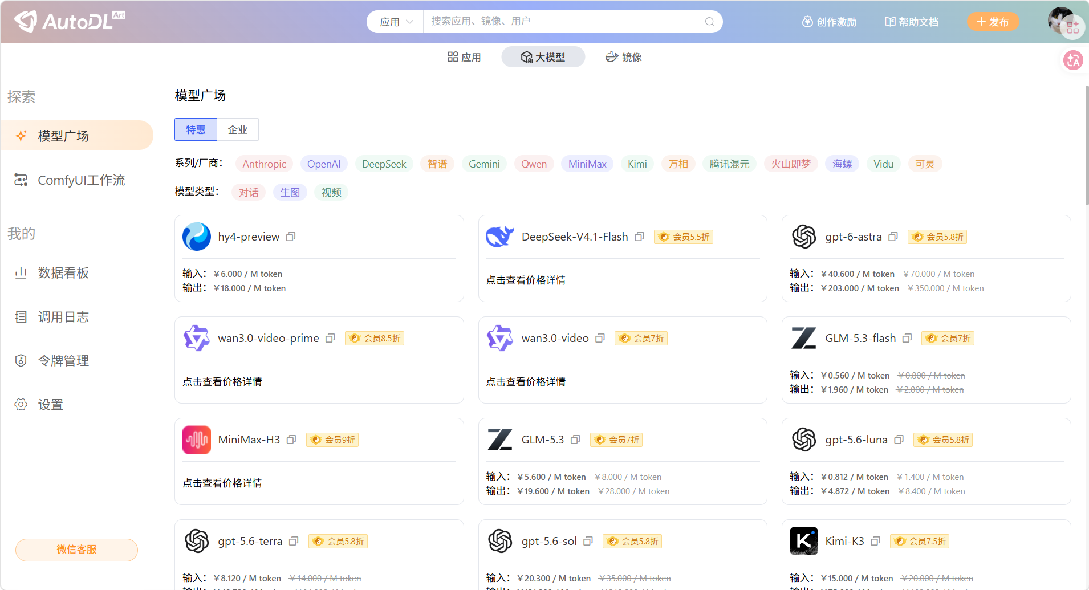
Task: Click the DeepSeek whale logo
Action: (500, 237)
